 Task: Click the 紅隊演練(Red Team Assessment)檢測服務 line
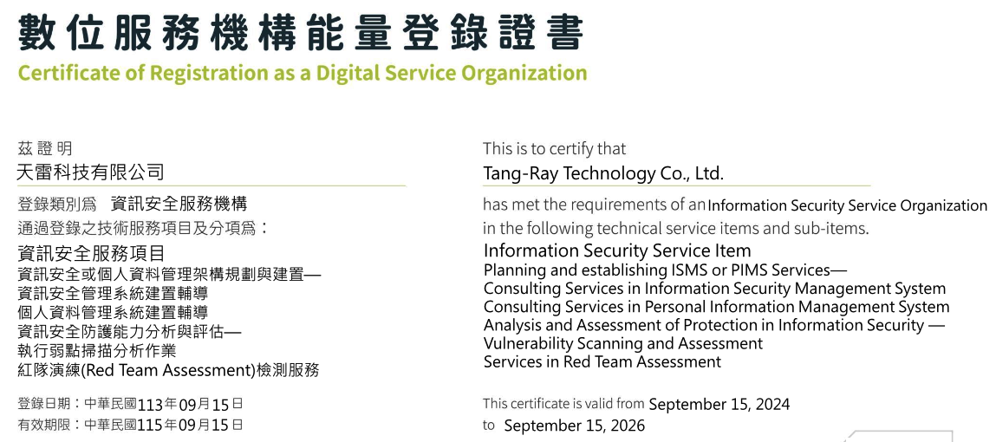(168, 370)
